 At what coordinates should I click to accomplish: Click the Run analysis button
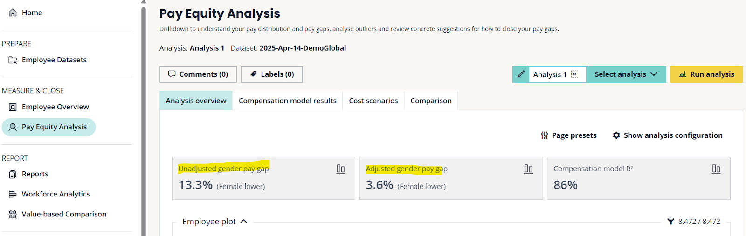point(706,74)
